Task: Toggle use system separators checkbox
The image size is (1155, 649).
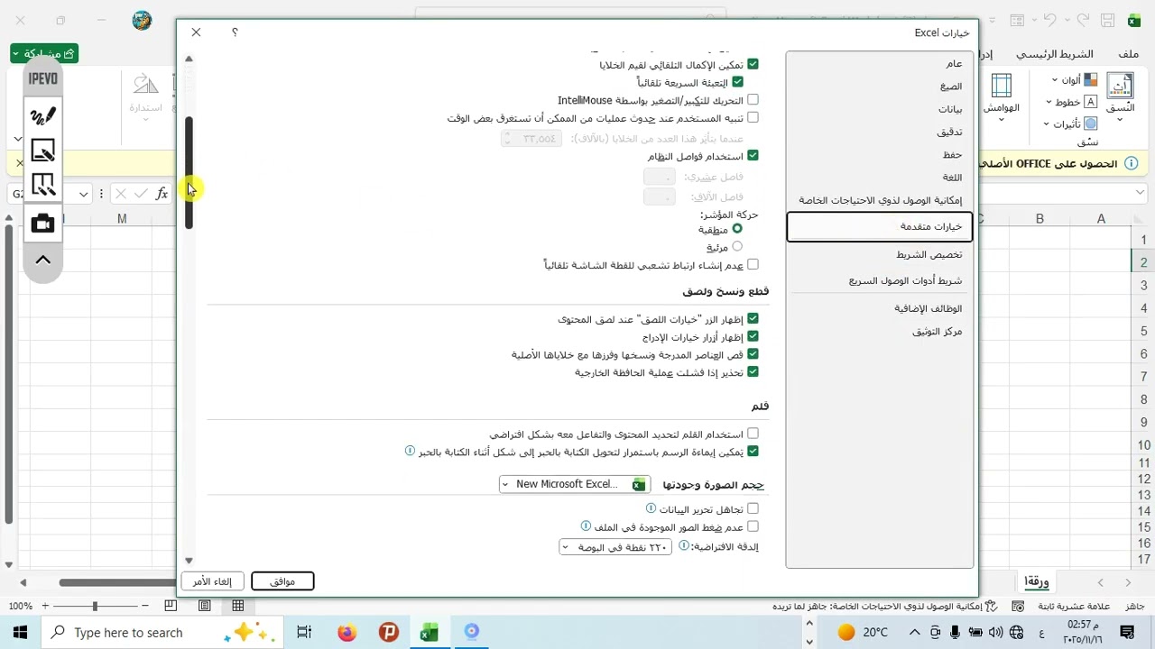Action: tap(753, 156)
